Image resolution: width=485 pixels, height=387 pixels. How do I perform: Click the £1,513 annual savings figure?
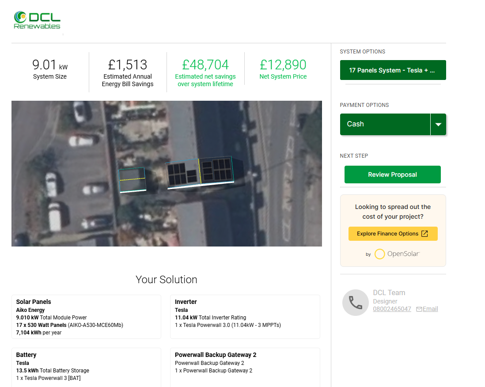pos(128,65)
